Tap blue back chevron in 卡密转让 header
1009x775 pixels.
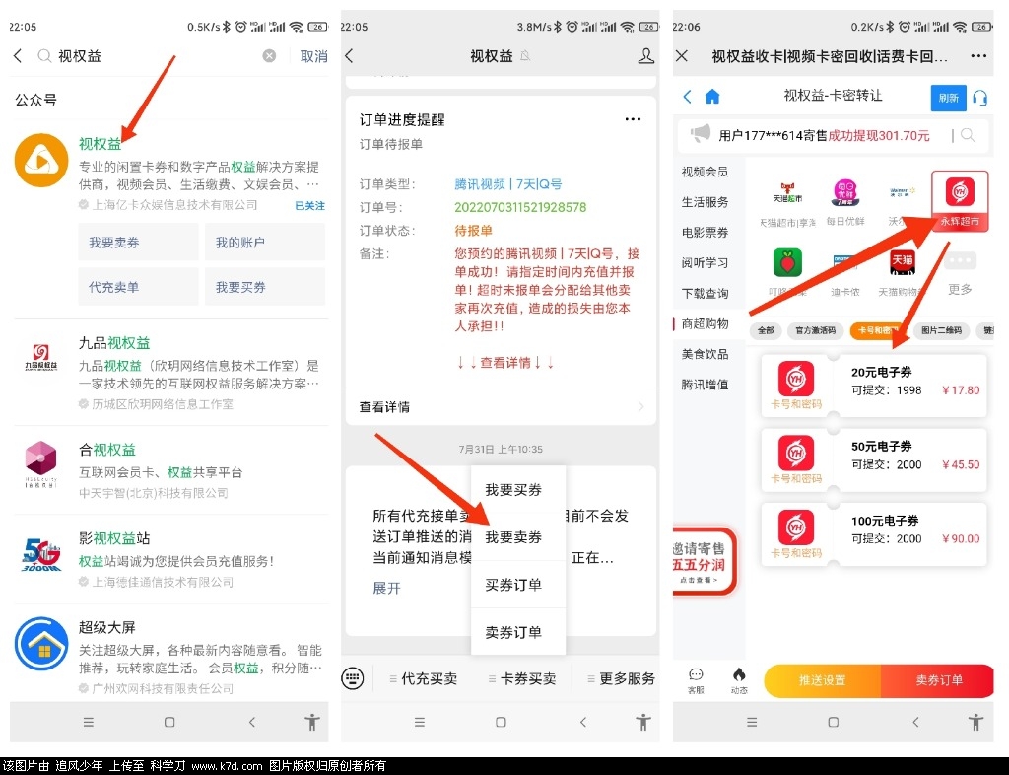[687, 97]
